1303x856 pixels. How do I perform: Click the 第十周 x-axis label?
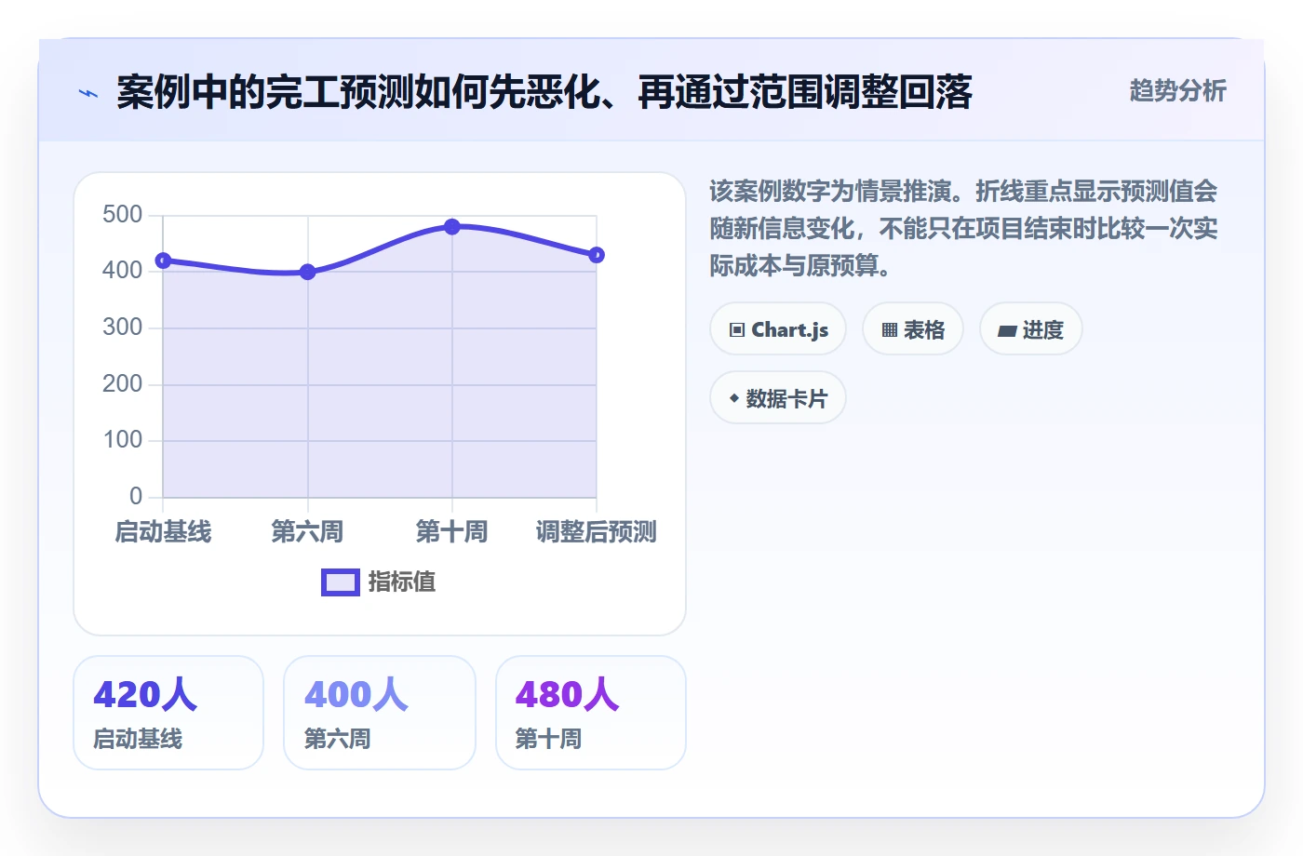point(451,531)
